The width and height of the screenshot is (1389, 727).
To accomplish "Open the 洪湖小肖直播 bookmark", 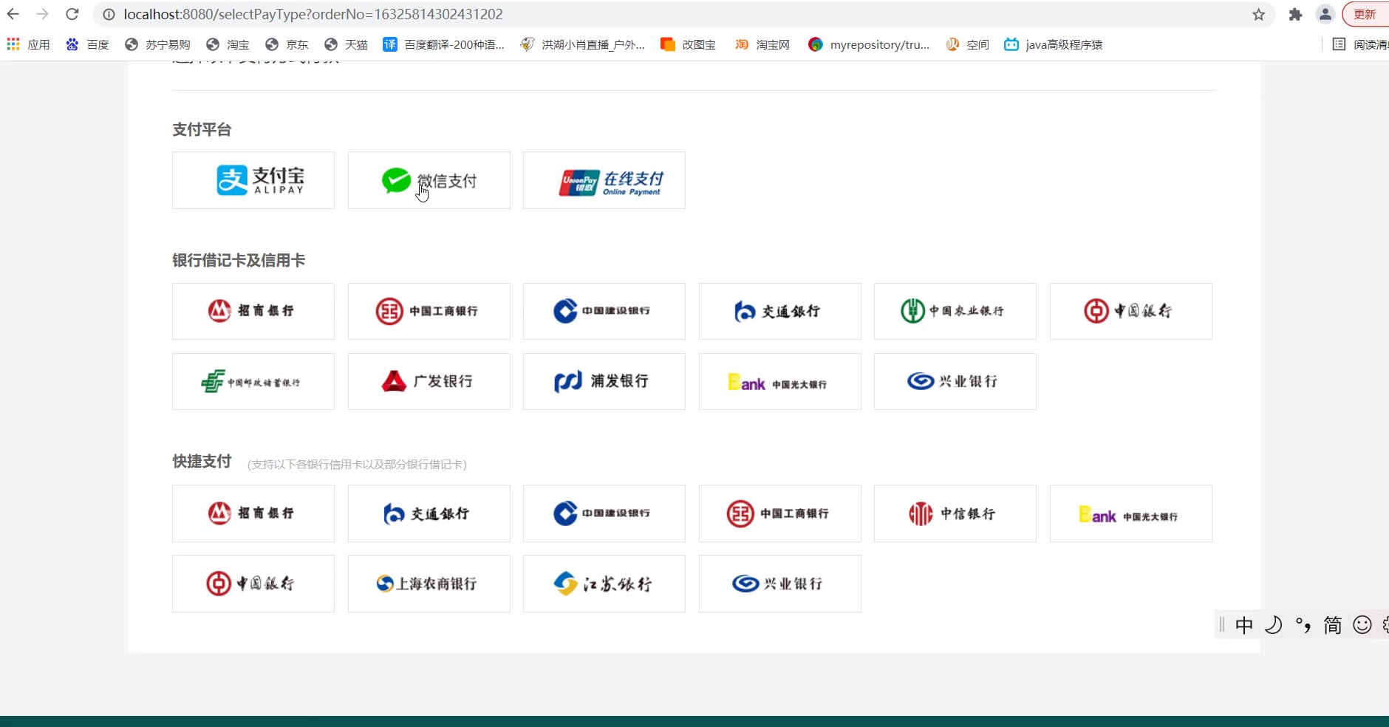I will [x=583, y=45].
